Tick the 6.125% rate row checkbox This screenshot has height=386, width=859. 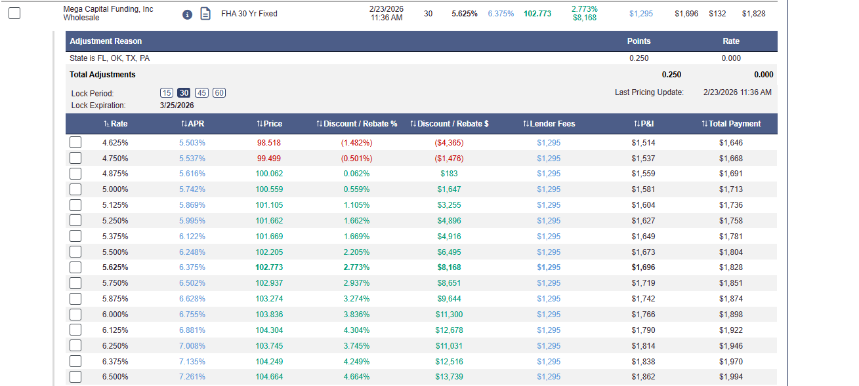[75, 330]
